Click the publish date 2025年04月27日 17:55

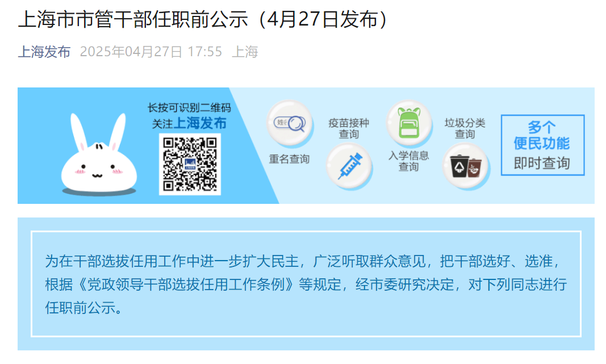click(151, 52)
